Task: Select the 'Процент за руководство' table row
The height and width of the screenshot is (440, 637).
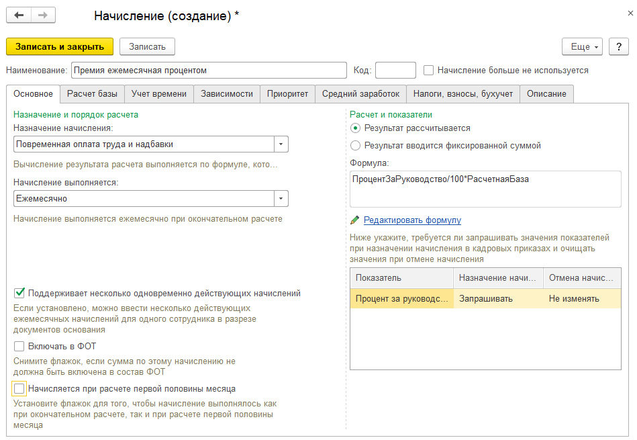Action: [403, 298]
